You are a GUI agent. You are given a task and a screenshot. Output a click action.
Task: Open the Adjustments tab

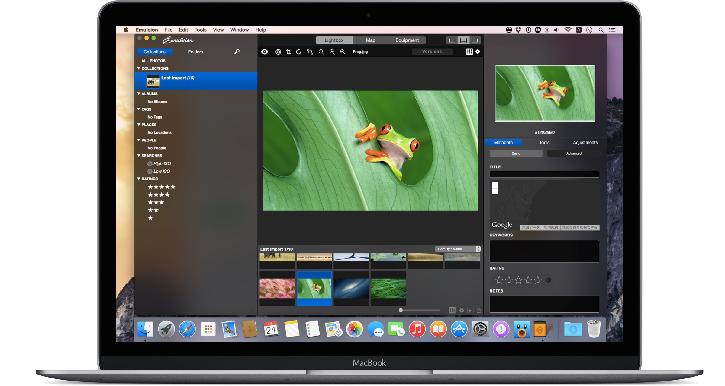(x=585, y=142)
